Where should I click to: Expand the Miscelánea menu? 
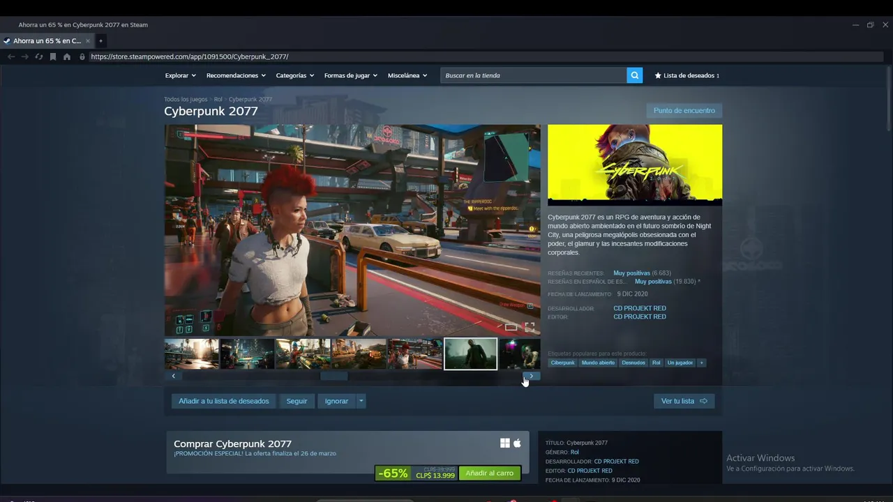407,75
